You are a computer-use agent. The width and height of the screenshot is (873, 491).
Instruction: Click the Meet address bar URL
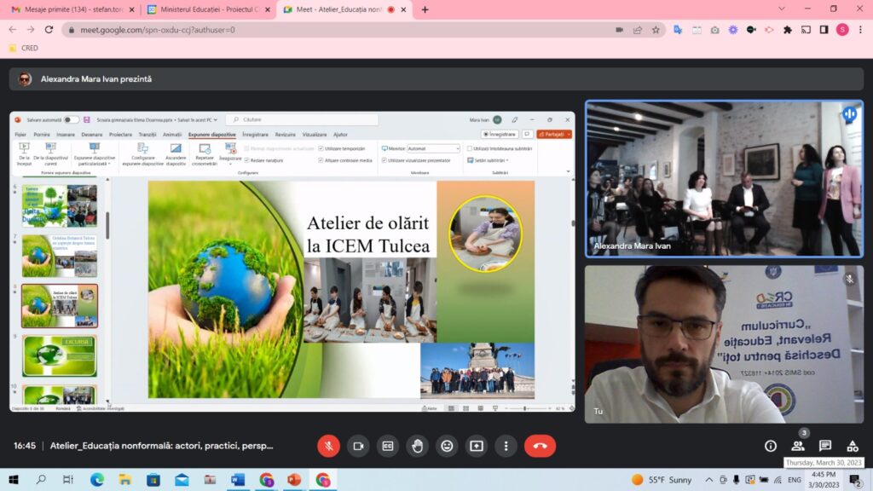pos(158,29)
